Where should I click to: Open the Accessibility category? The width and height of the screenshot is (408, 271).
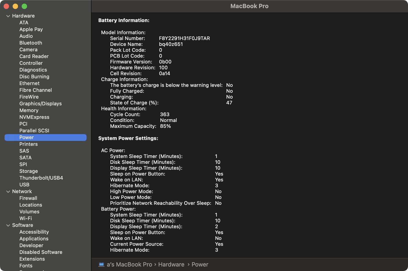click(x=34, y=232)
